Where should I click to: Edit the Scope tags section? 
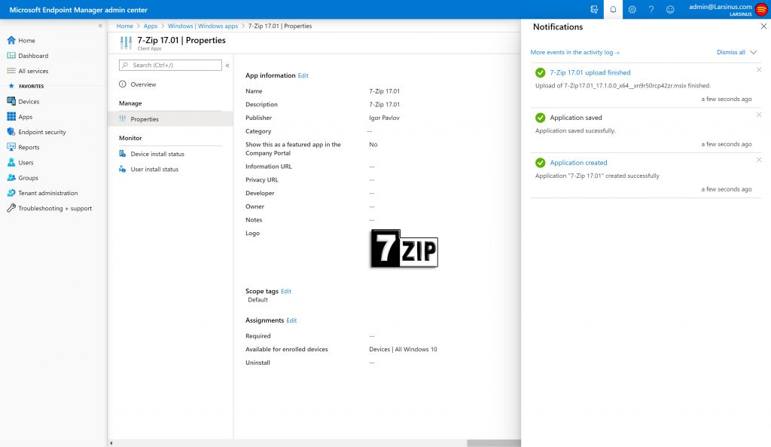(x=285, y=292)
